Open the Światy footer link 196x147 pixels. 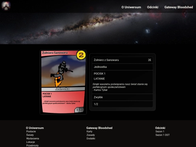pos(30,135)
